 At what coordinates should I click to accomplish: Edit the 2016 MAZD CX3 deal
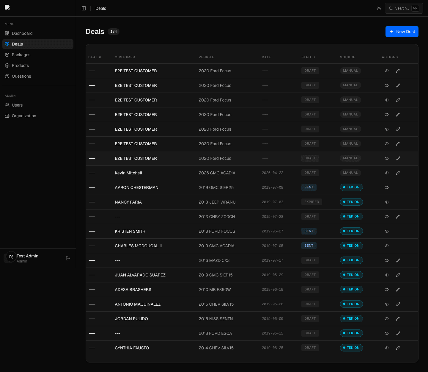coord(398,260)
